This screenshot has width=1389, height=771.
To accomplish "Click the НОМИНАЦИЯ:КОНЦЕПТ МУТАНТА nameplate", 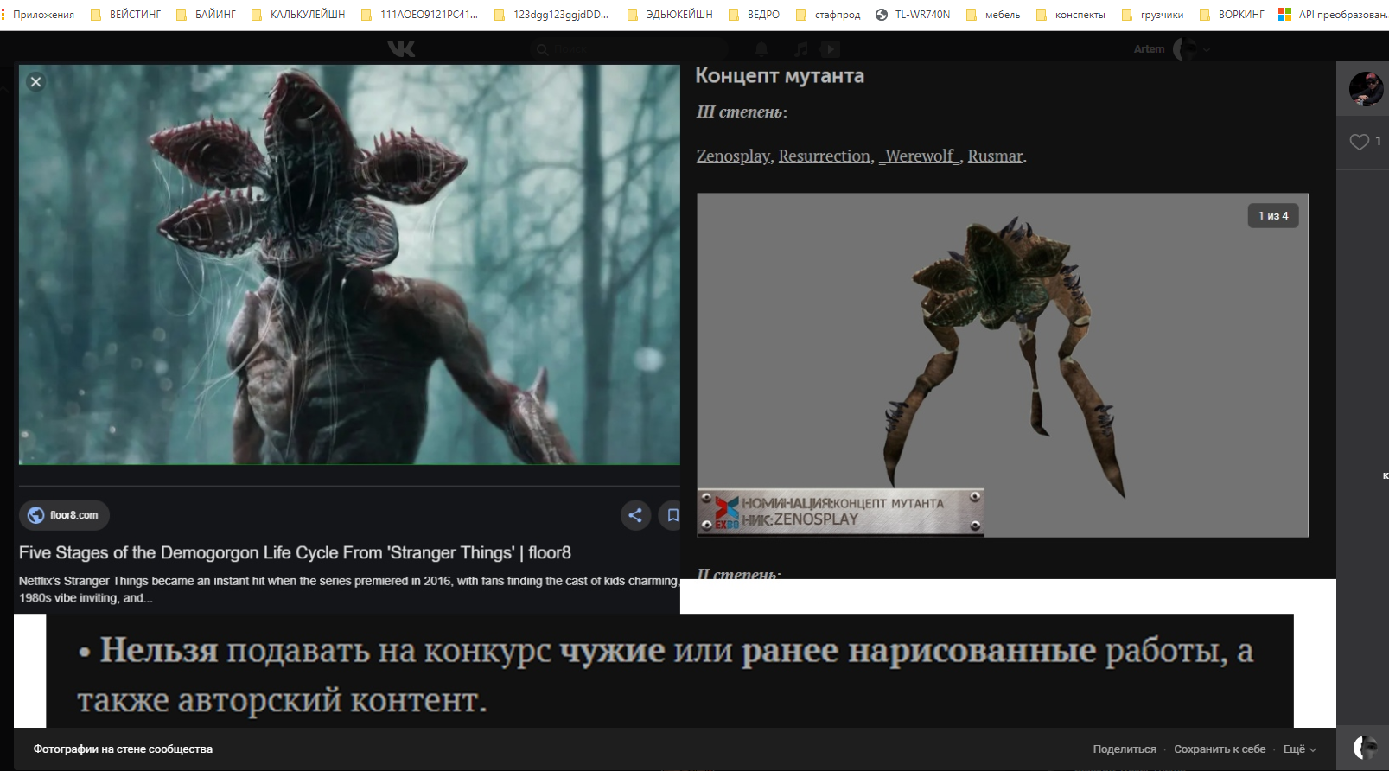I will pyautogui.click(x=841, y=512).
